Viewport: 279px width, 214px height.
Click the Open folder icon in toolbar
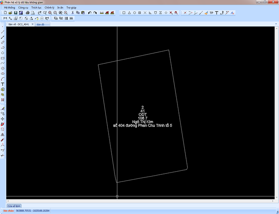click(x=10, y=13)
